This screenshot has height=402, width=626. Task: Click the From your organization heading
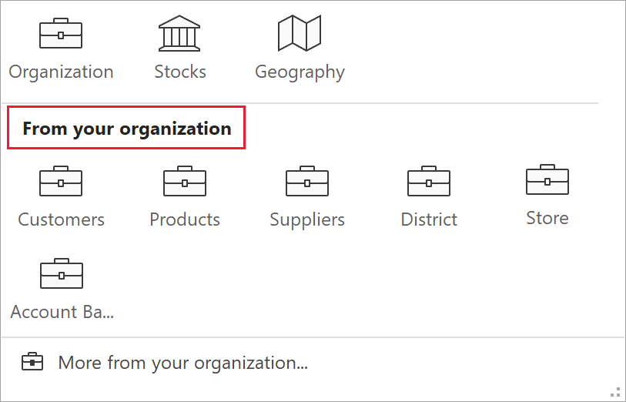[x=127, y=129]
